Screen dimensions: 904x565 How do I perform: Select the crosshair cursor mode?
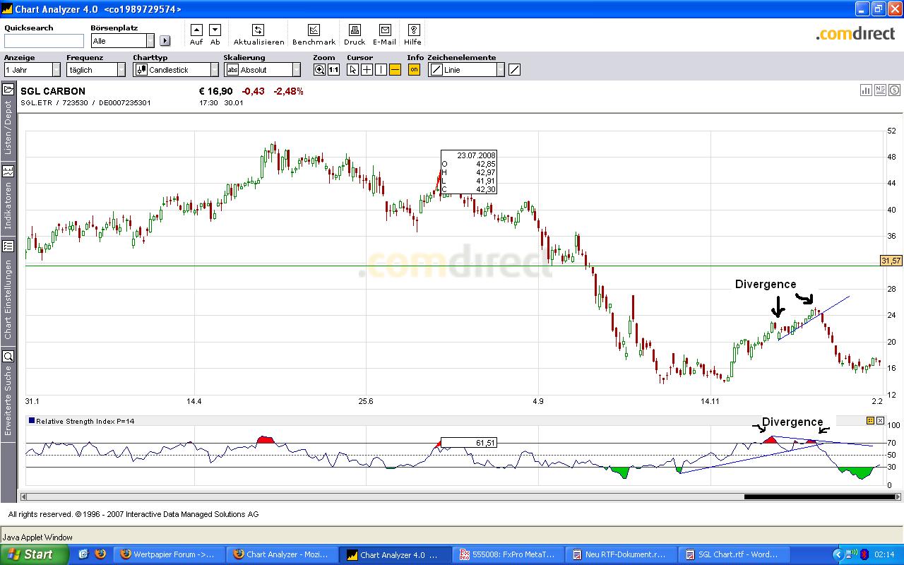tap(367, 69)
